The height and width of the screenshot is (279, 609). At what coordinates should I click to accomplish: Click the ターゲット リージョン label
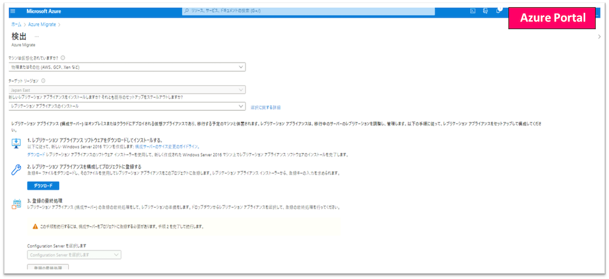coord(24,81)
